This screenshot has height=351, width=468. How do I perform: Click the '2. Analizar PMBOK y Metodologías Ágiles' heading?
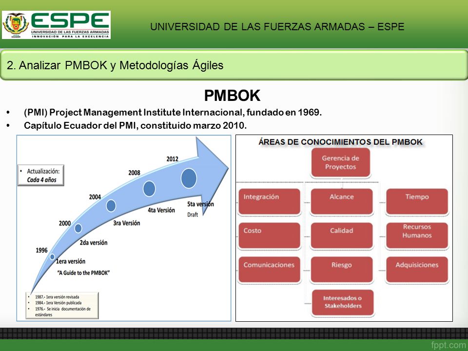(x=115, y=65)
